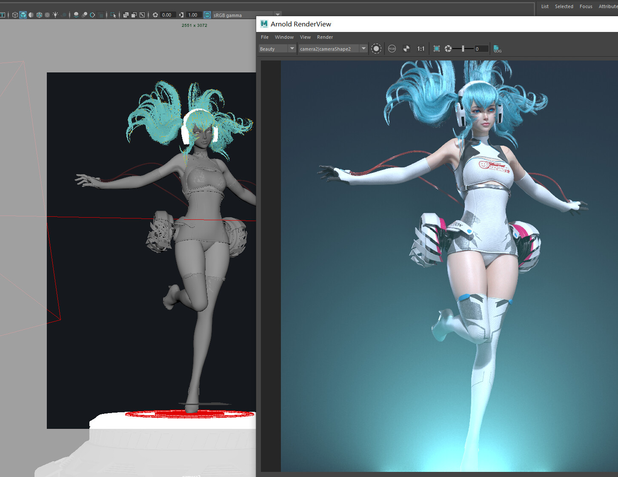Toggle color management ON button

[x=207, y=15]
